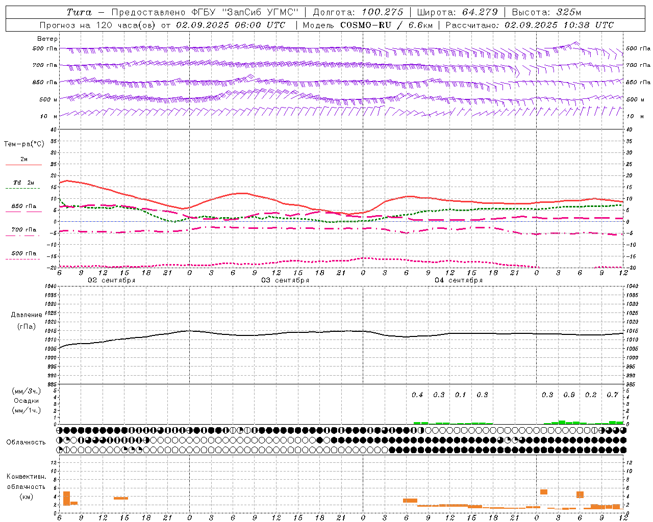Click the "Td 2м" dew point legend entry

click(x=24, y=182)
